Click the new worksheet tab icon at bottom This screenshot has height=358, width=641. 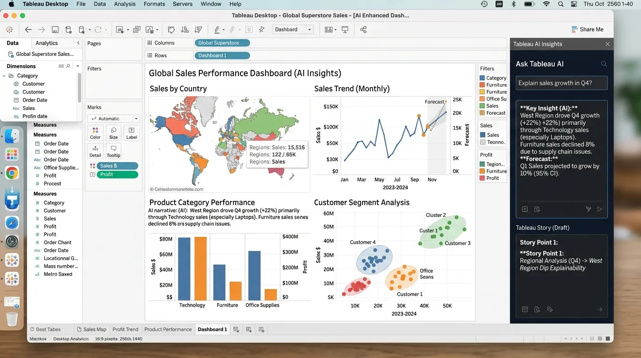(236, 330)
